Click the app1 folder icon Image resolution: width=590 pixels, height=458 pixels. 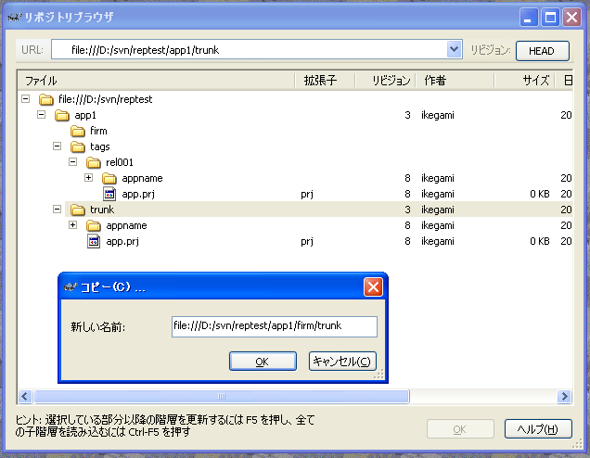click(62, 116)
